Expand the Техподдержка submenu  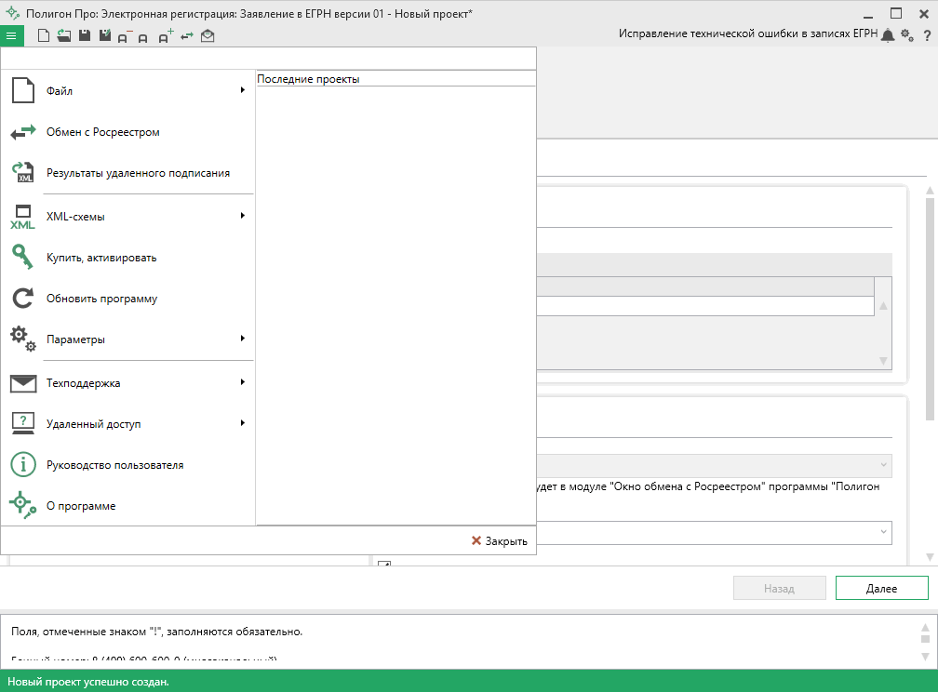click(128, 383)
